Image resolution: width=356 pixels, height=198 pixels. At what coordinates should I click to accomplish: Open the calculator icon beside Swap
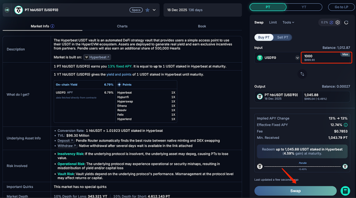click(x=345, y=191)
